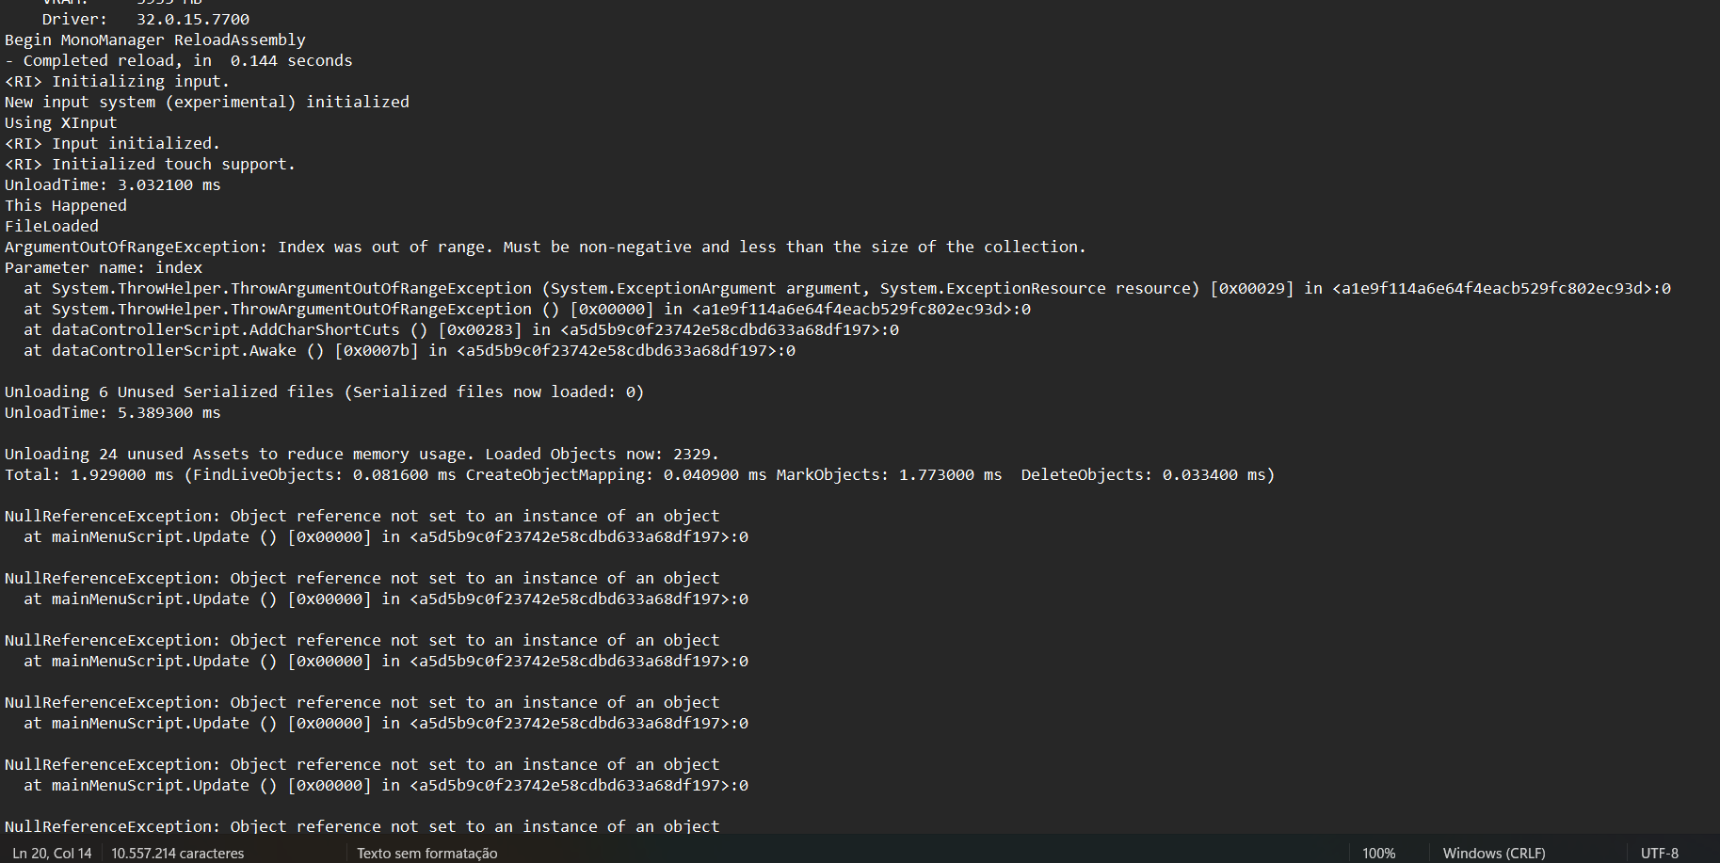This screenshot has width=1720, height=863.
Task: Click the "Initialized touch support" line
Action: tap(151, 164)
